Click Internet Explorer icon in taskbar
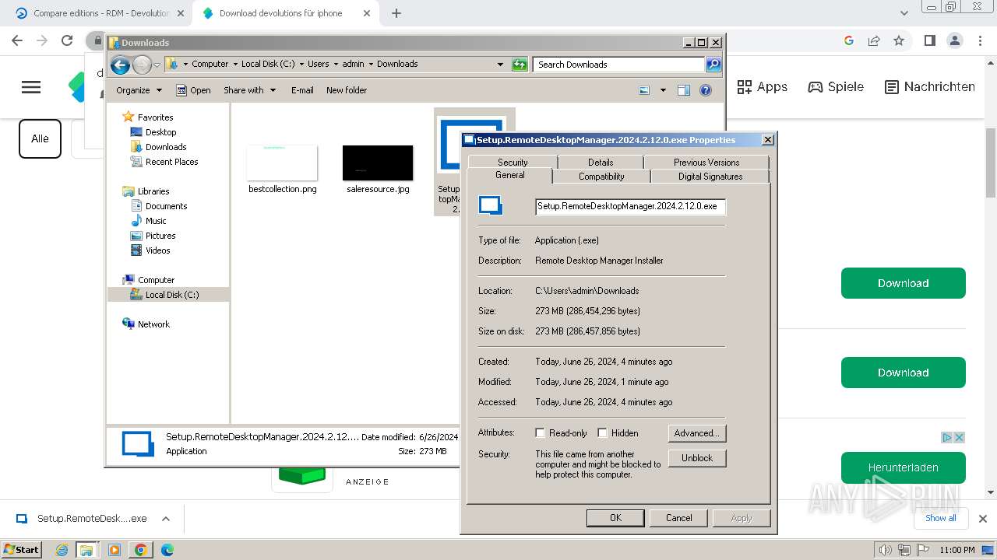Image resolution: width=997 pixels, height=560 pixels. tap(62, 550)
